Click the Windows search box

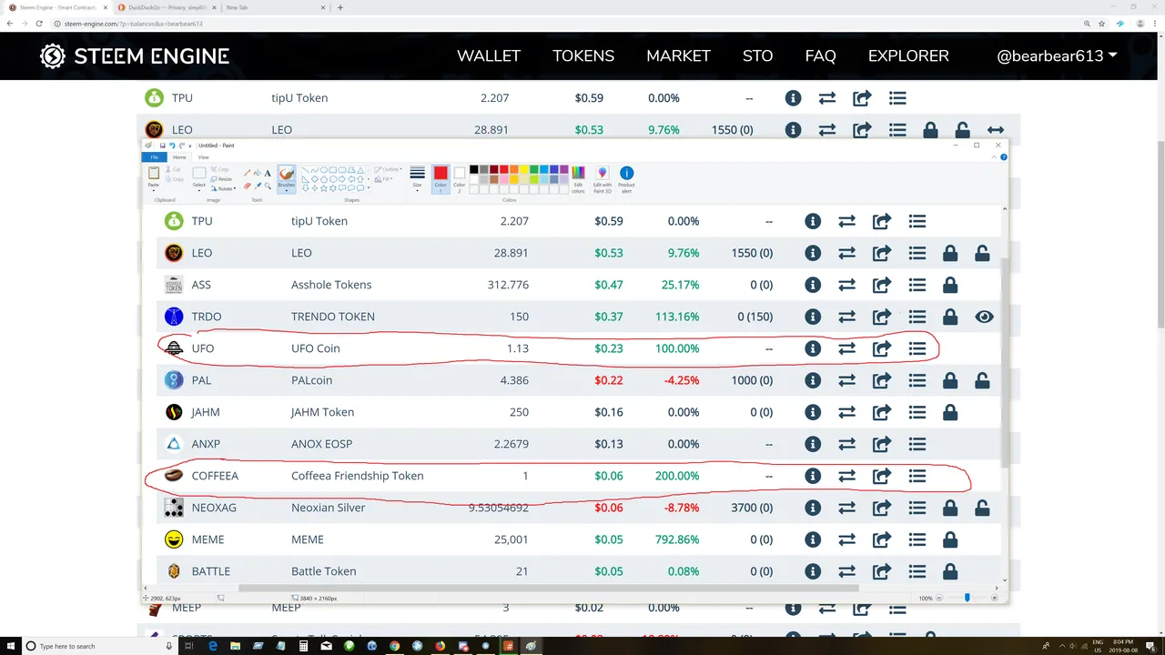coord(98,646)
